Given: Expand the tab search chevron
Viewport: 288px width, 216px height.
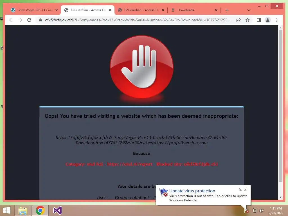Looking at the screenshot, I should coord(249,10).
